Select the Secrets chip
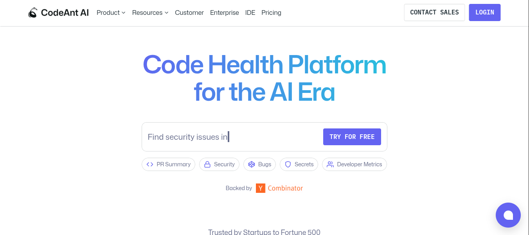Screen dimensions: 529x235 [x=299, y=164]
